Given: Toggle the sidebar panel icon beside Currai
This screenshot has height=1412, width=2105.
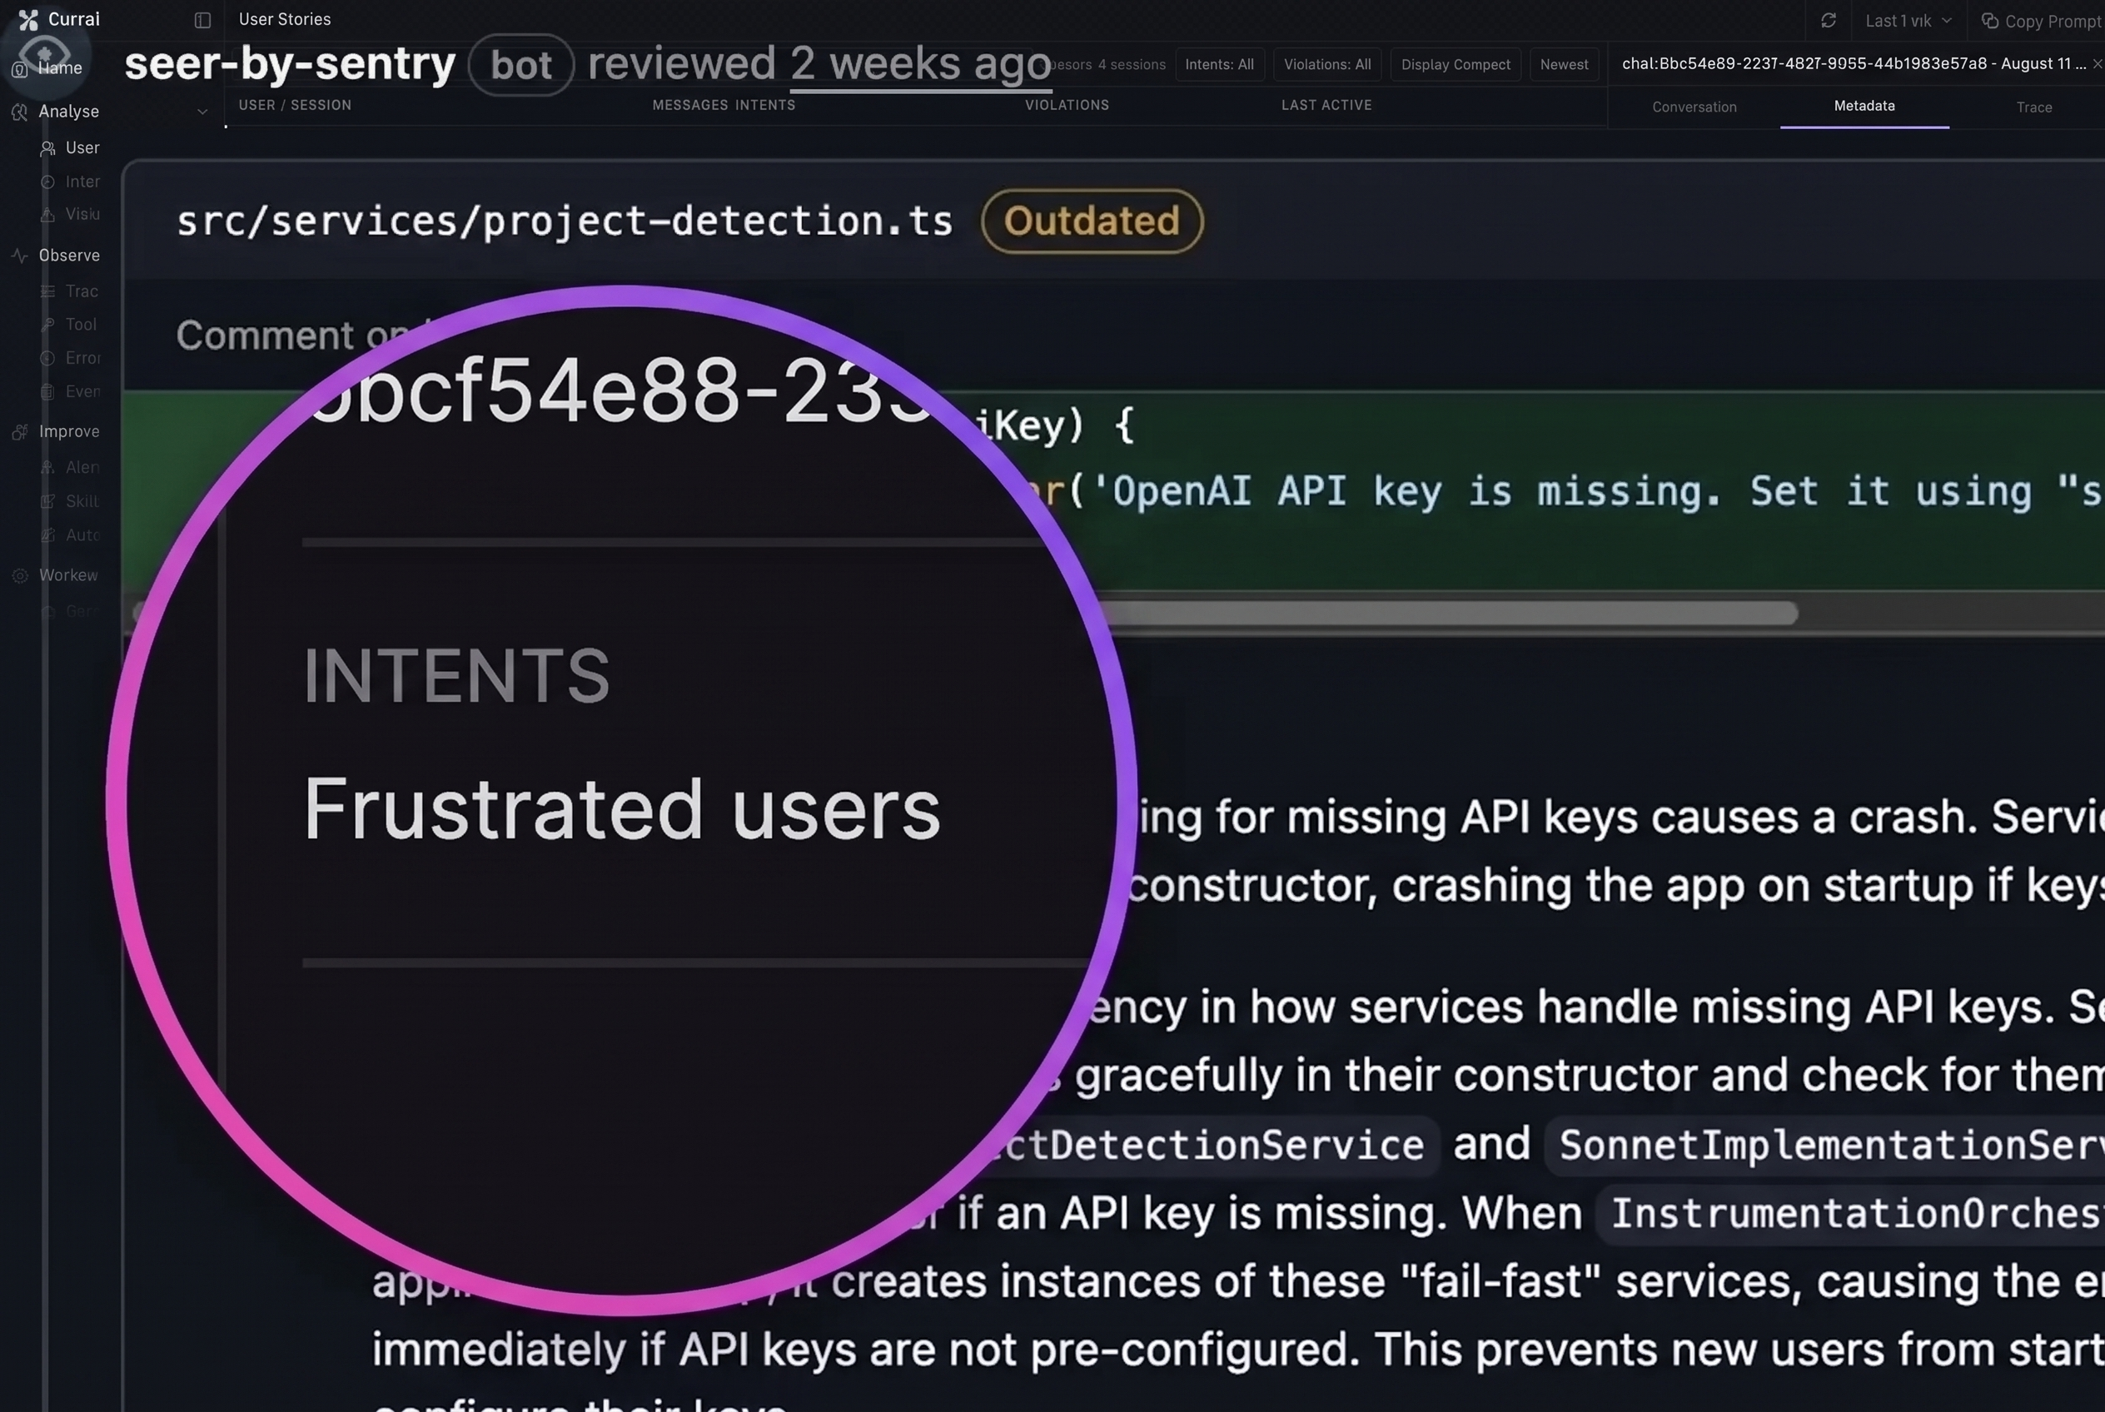Looking at the screenshot, I should coord(202,20).
